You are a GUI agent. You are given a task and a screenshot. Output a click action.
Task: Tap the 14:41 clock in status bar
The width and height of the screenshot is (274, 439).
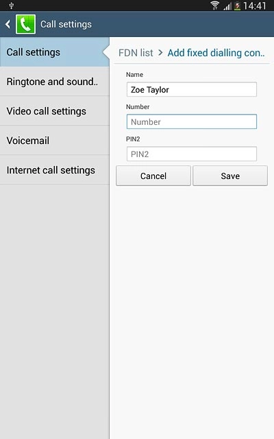[254, 5]
